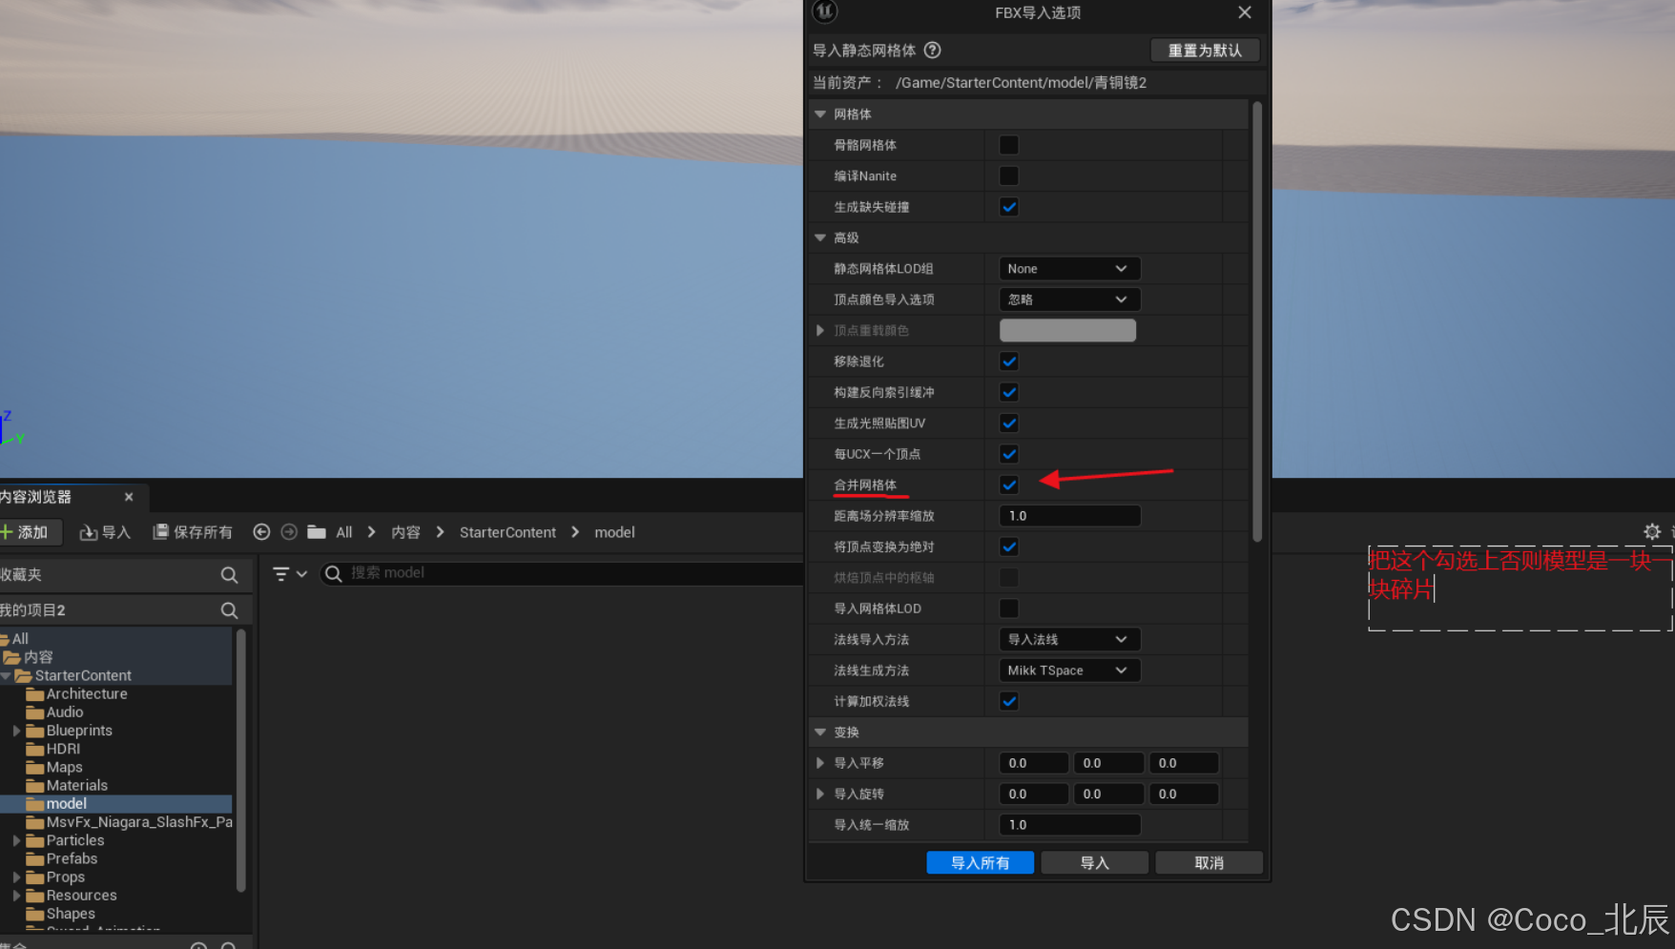Click the back navigation arrow in content browser
Image resolution: width=1675 pixels, height=949 pixels.
(261, 532)
